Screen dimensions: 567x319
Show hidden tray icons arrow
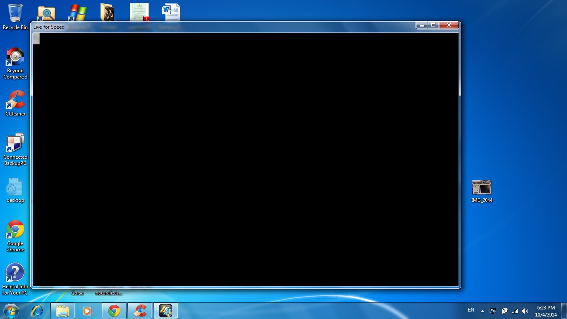482,311
